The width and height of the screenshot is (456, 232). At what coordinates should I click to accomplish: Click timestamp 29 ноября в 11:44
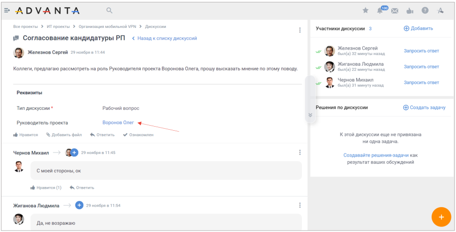88,53
